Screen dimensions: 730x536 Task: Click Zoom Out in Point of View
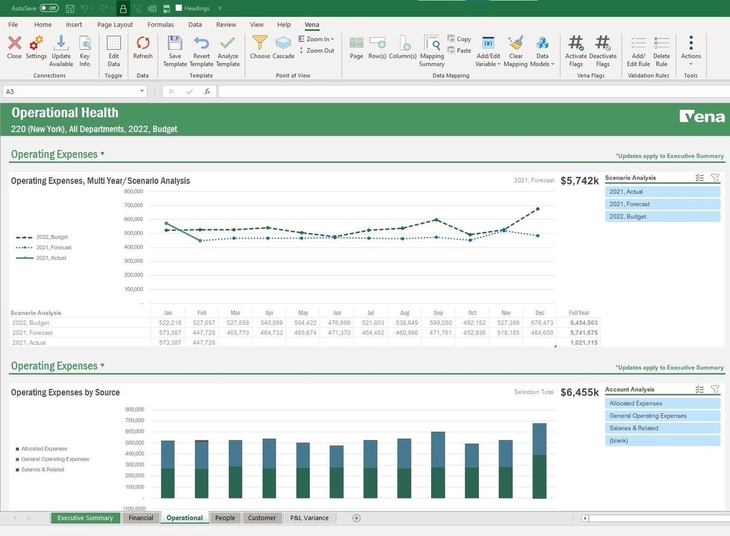(316, 51)
